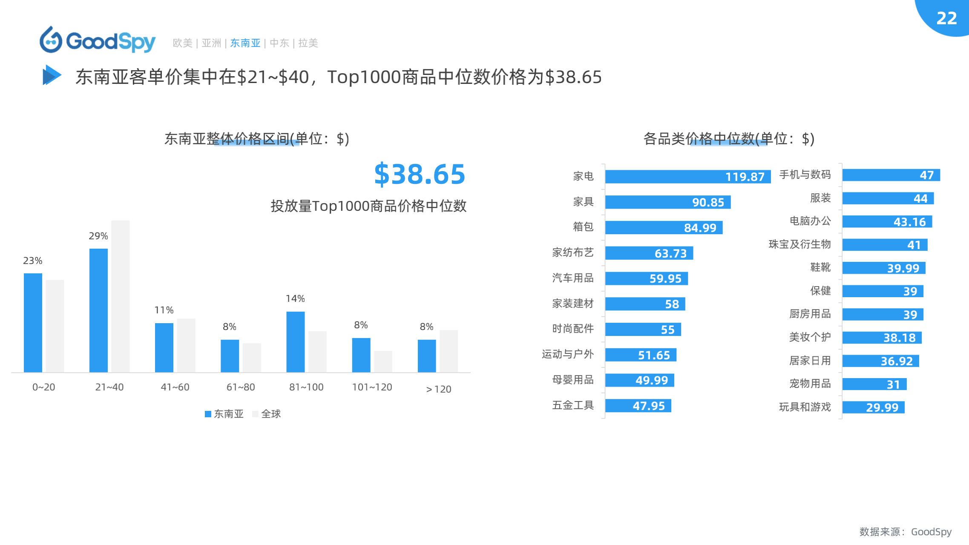Select the 欧美 region tab

coord(183,43)
